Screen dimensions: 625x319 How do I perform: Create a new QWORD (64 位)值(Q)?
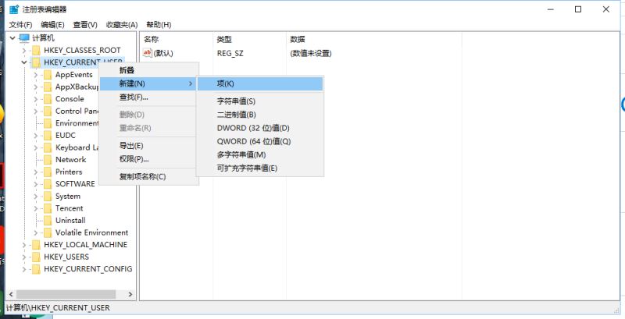[x=260, y=141]
